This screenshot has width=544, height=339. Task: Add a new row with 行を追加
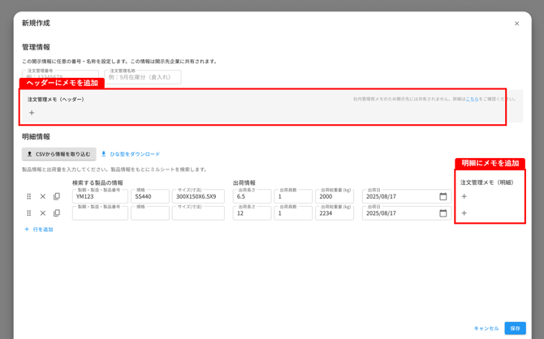pyautogui.click(x=38, y=230)
